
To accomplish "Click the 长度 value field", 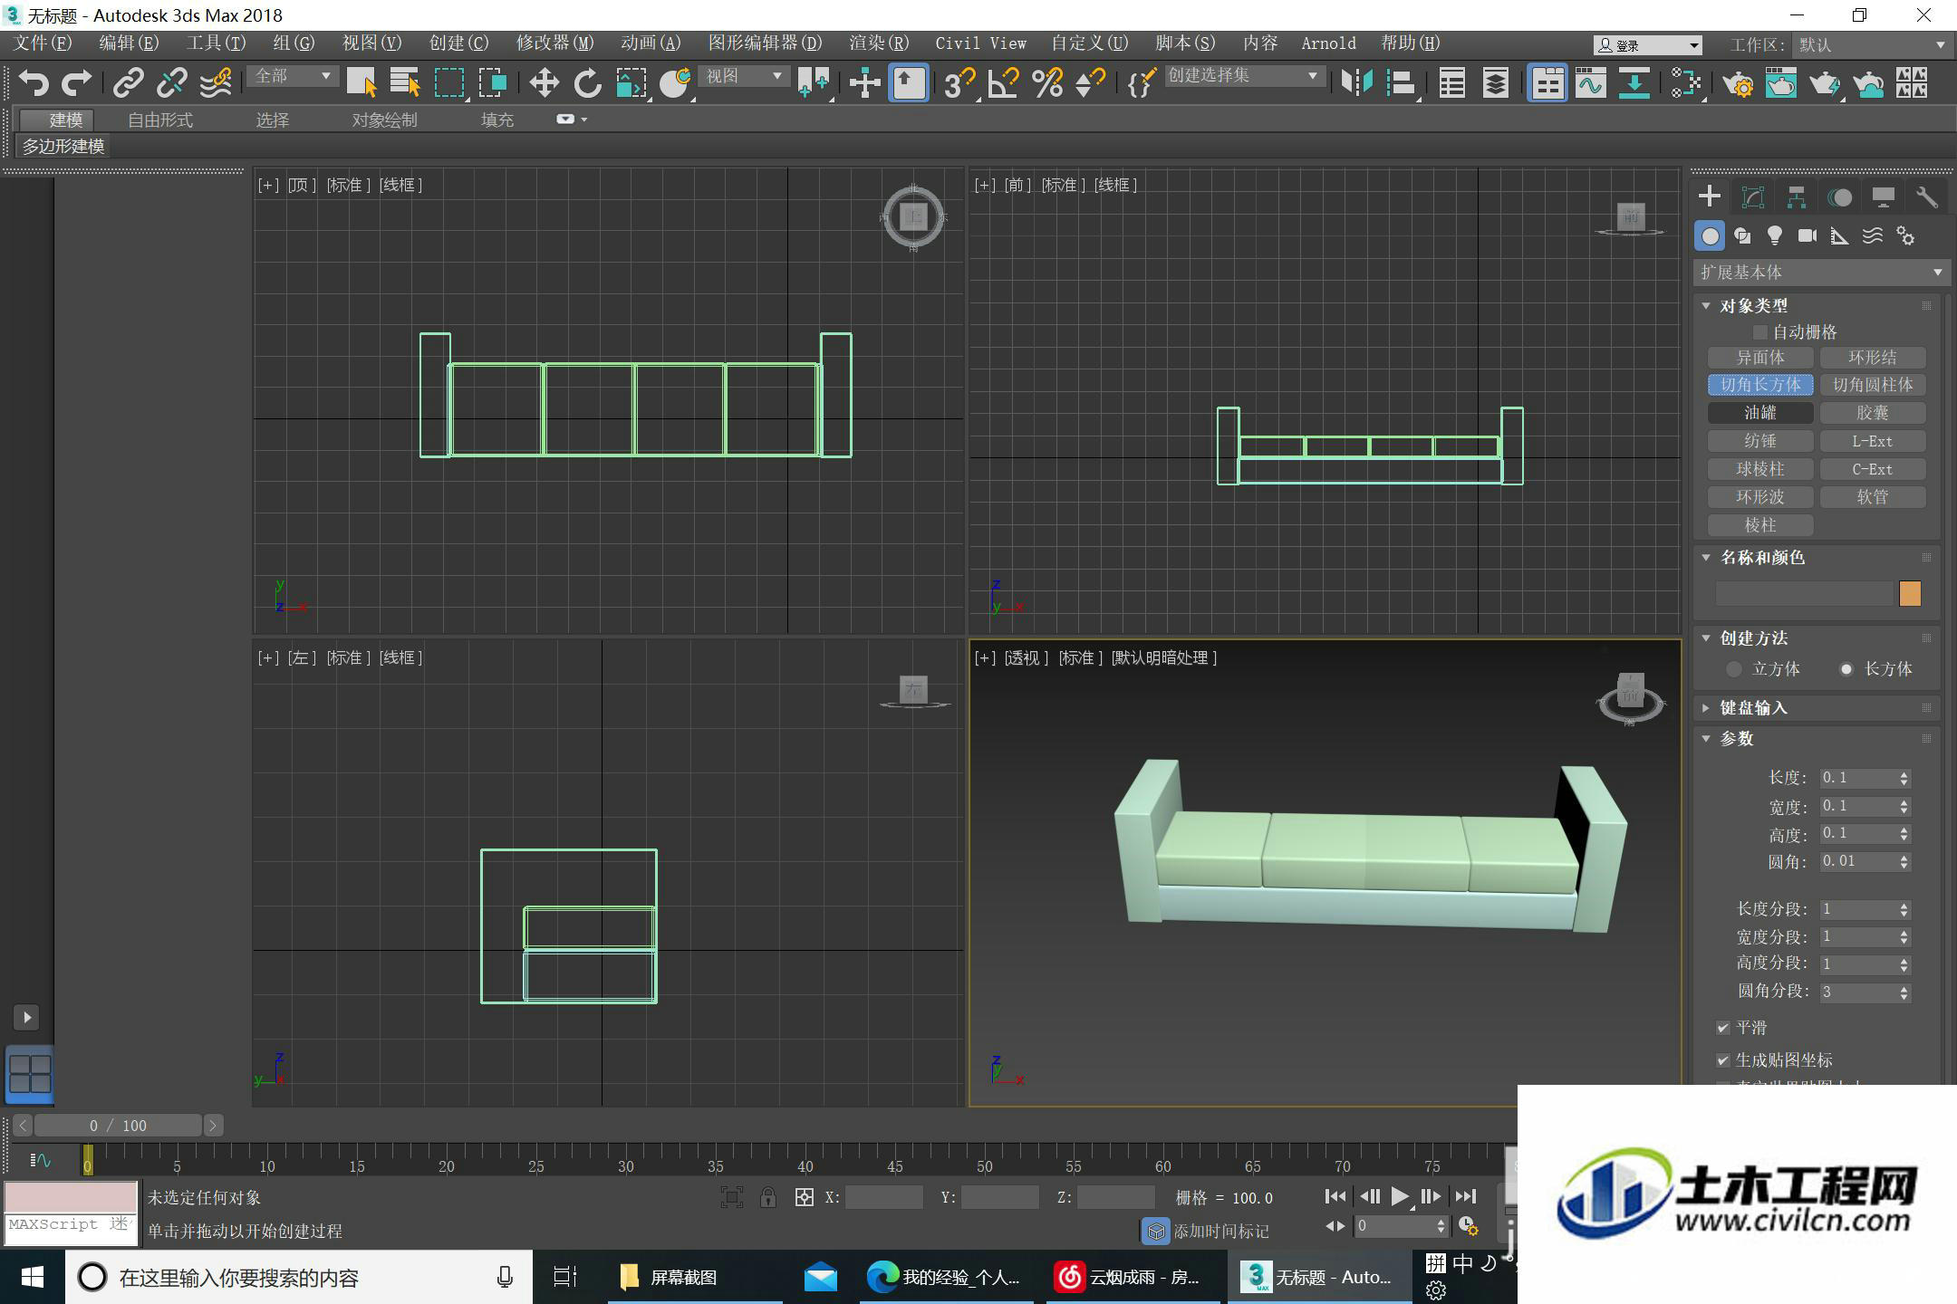I will pyautogui.click(x=1858, y=778).
